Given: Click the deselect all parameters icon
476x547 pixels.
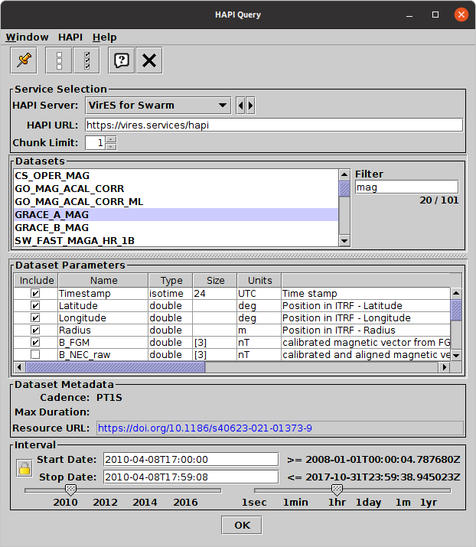Looking at the screenshot, I should click(60, 60).
